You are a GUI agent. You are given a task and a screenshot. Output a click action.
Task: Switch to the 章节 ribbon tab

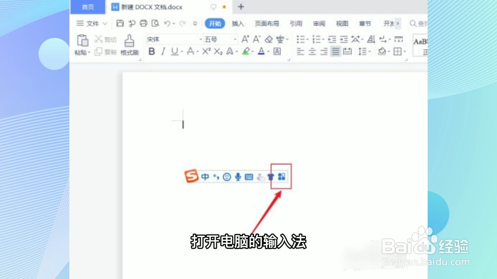365,24
